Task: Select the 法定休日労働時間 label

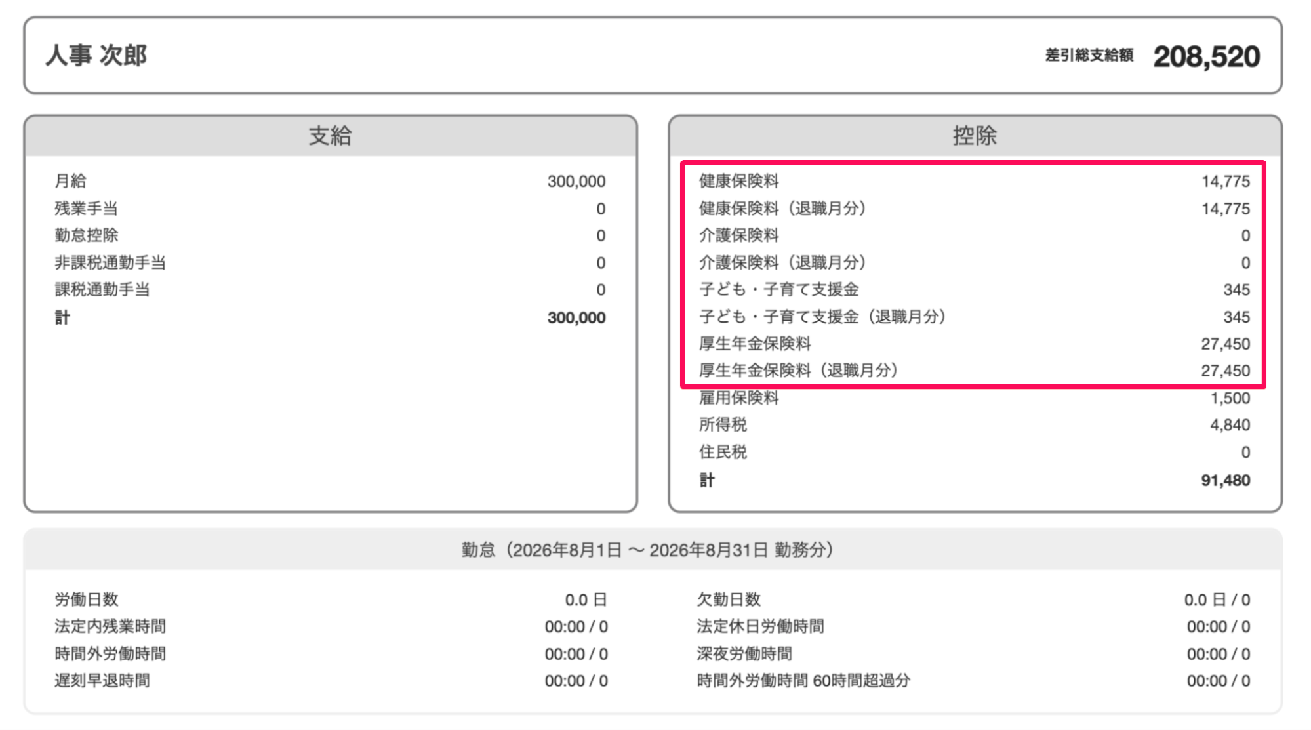Action: 761,626
